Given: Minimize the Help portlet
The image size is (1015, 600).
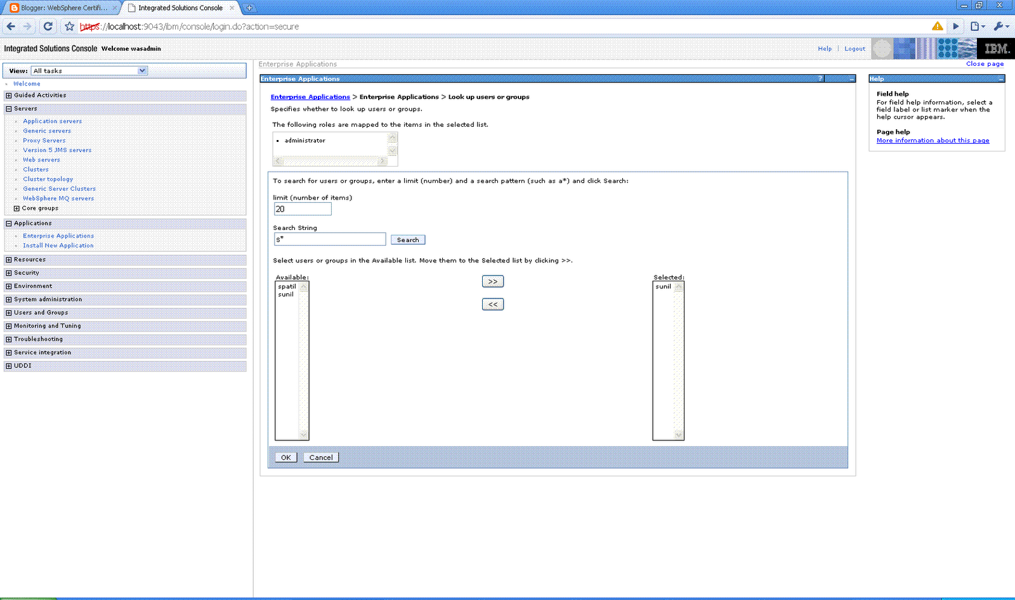Looking at the screenshot, I should pyautogui.click(x=1001, y=79).
